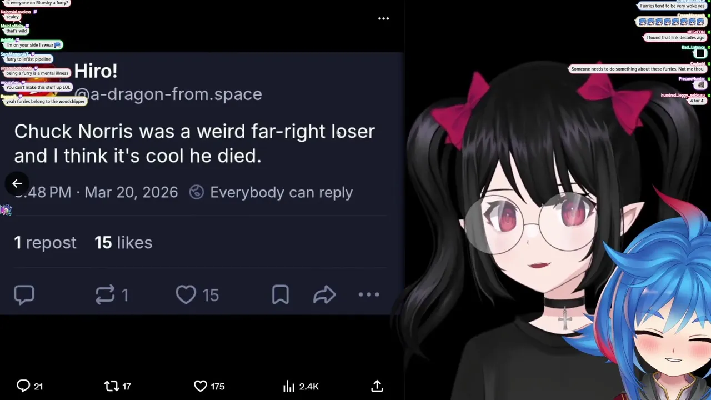The height and width of the screenshot is (400, 711).
Task: Bookmark the Bluesky post
Action: [281, 295]
